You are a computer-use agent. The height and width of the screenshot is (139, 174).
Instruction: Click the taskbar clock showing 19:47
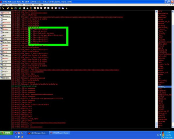168,132
